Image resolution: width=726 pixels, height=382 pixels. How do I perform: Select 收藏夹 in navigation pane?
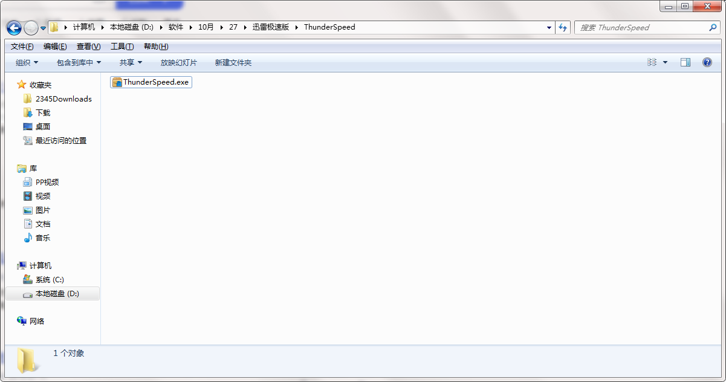[x=41, y=85]
